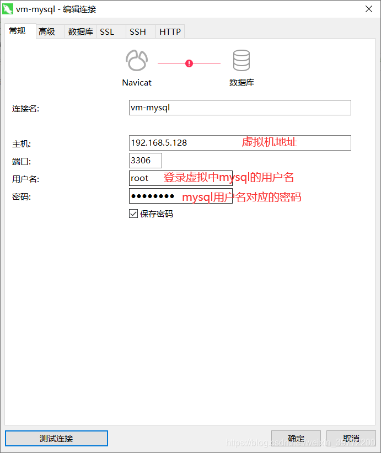The height and width of the screenshot is (453, 381).
Task: Click the 数据库 caption under cylinder icon
Action: pyautogui.click(x=242, y=83)
